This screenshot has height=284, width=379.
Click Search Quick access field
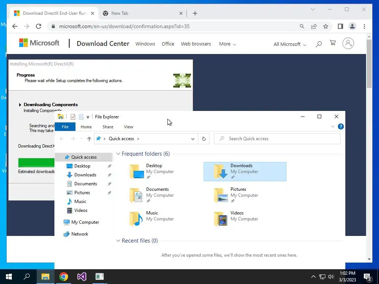pos(277,139)
